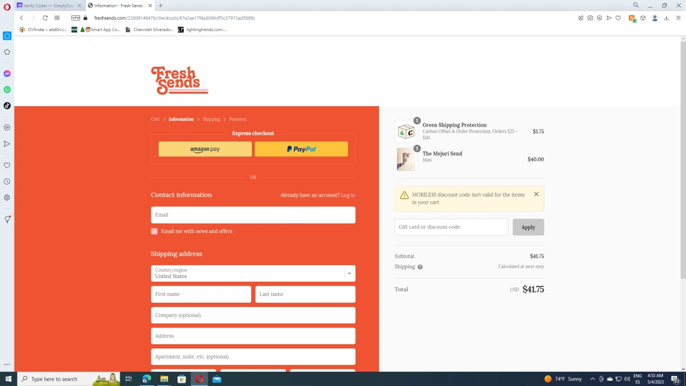This screenshot has width=686, height=386.
Task: Open Windows Start menu
Action: point(8,379)
